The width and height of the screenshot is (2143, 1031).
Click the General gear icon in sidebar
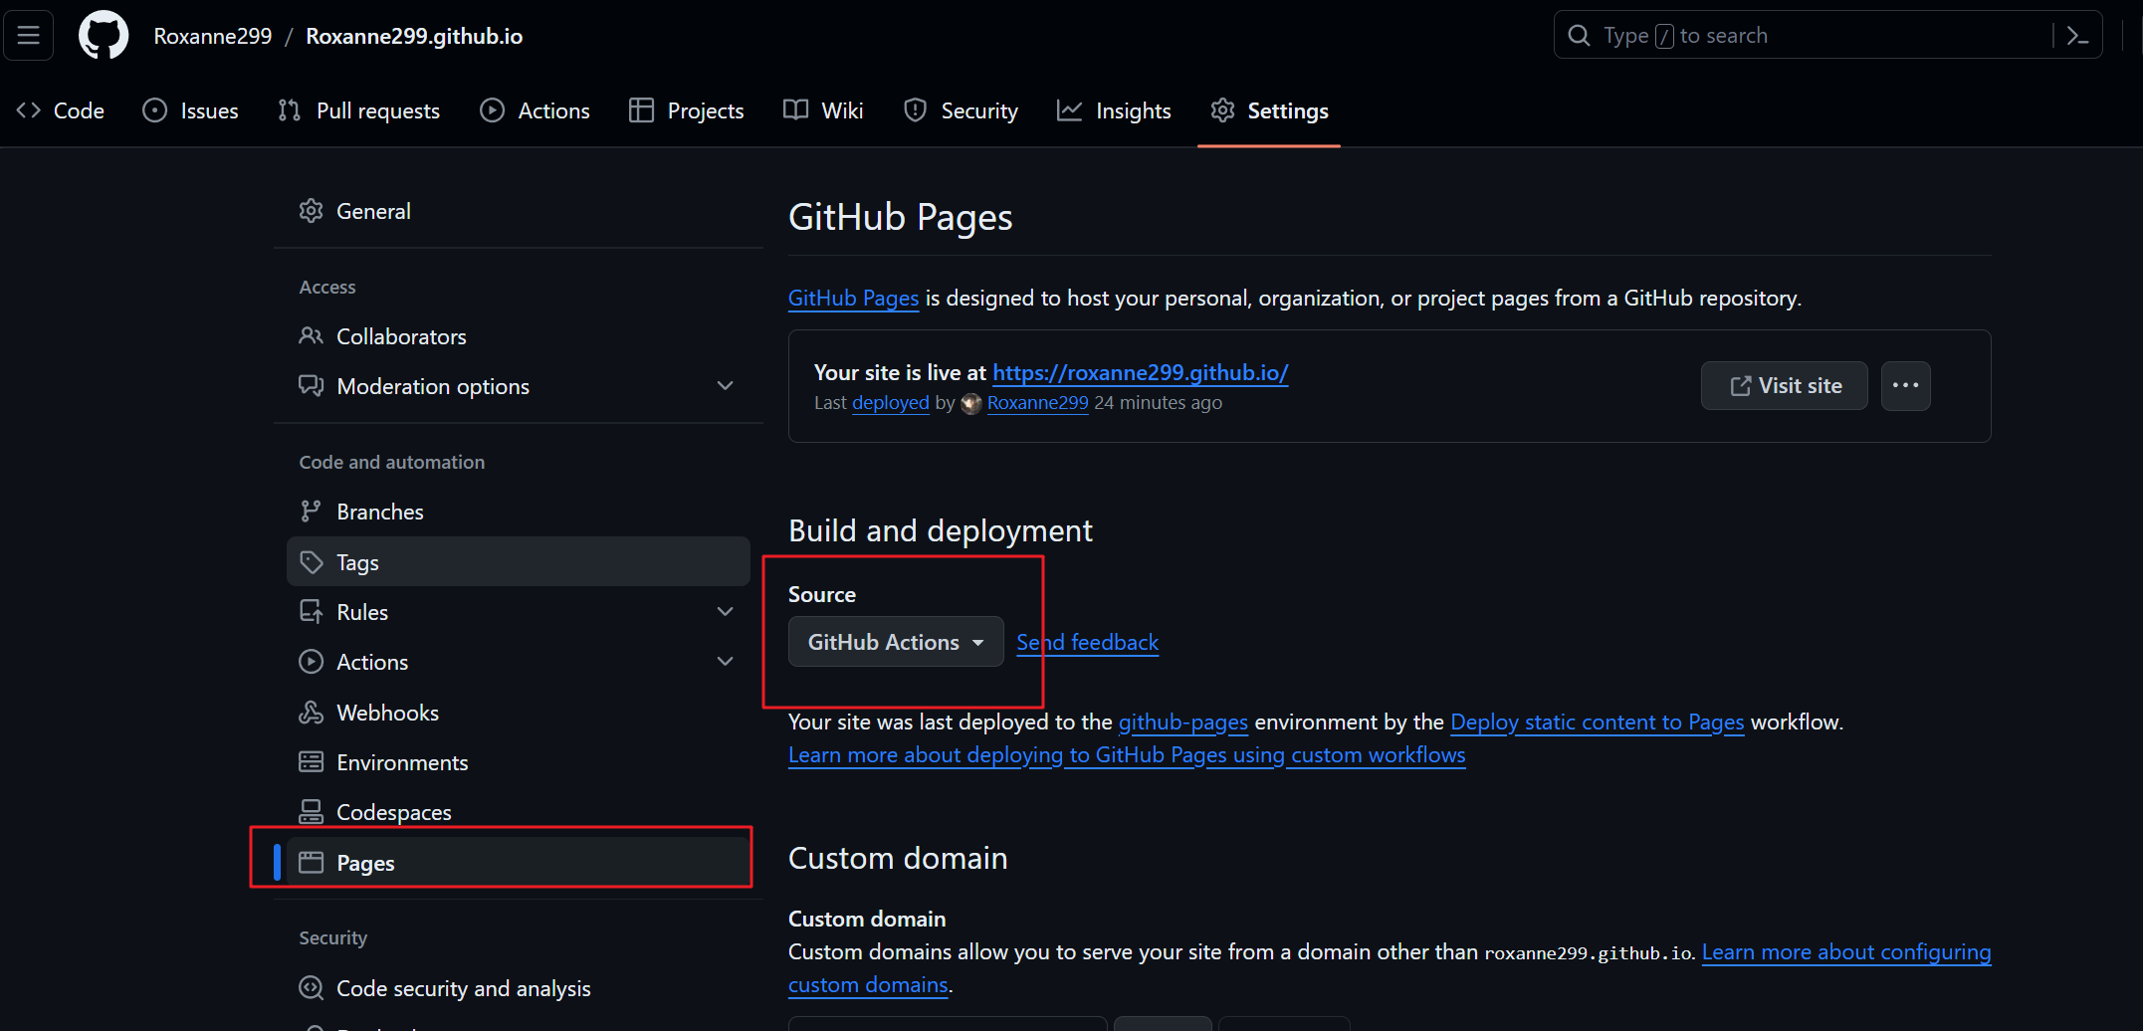(x=312, y=211)
